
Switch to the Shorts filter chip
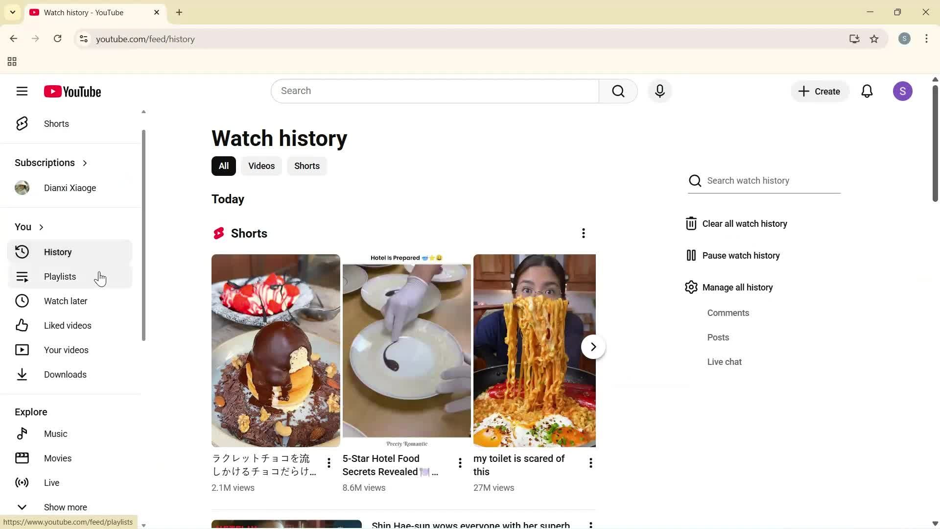tap(306, 166)
